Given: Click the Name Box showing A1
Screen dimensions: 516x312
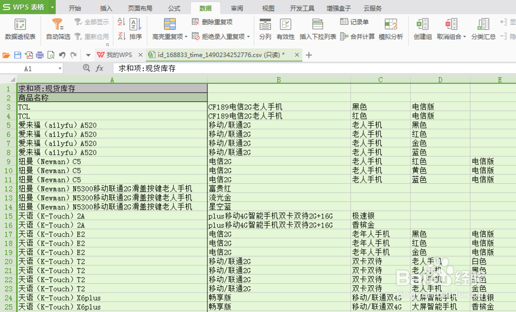Looking at the screenshot, I should [x=28, y=68].
